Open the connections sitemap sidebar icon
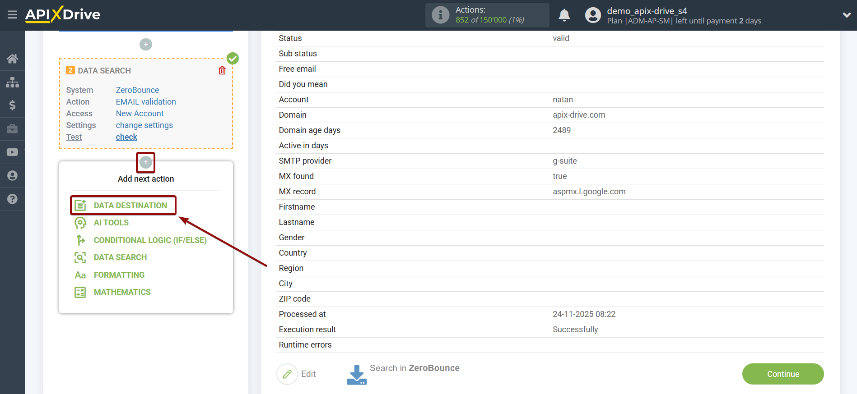The width and height of the screenshot is (857, 394). pyautogui.click(x=12, y=82)
